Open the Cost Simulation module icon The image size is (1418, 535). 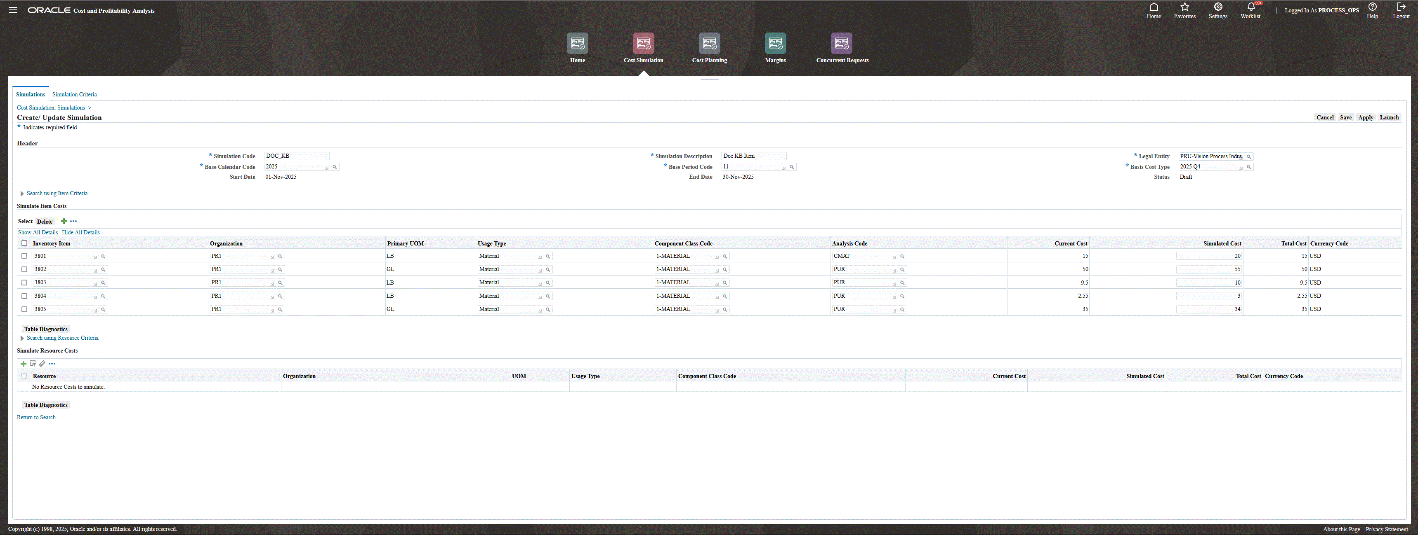643,43
